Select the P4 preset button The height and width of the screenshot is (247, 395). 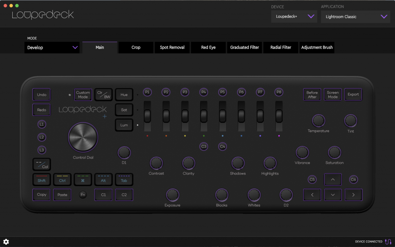coord(204,92)
